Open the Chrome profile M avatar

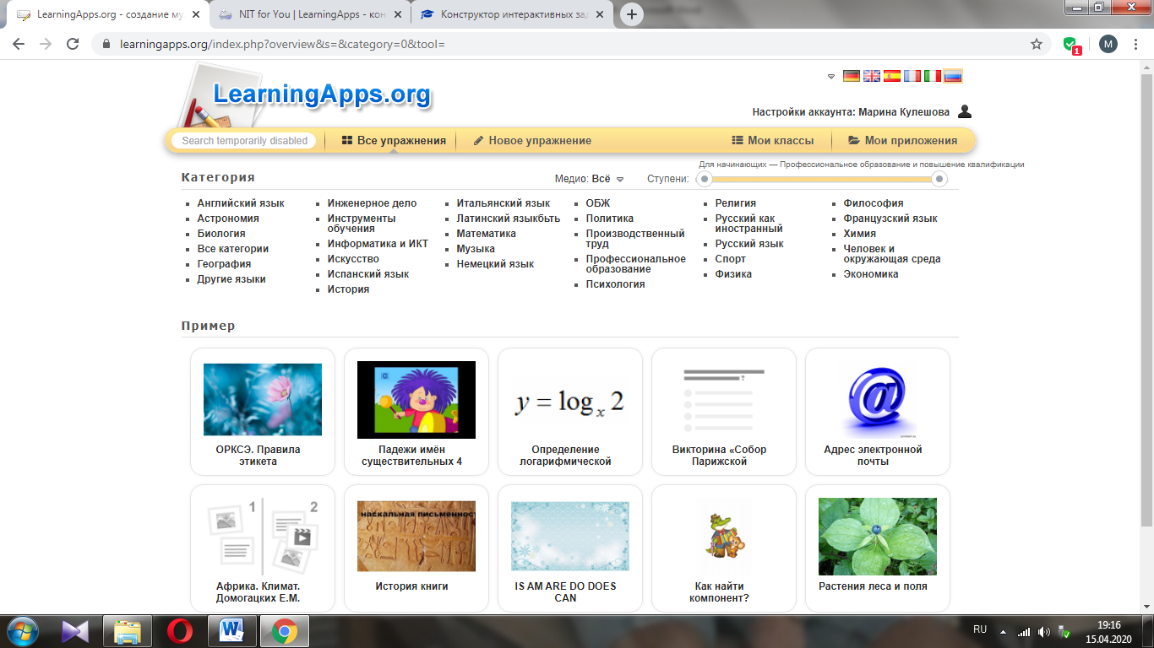(x=1108, y=44)
